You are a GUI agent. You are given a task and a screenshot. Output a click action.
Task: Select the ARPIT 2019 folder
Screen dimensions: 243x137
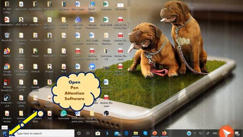point(21,21)
